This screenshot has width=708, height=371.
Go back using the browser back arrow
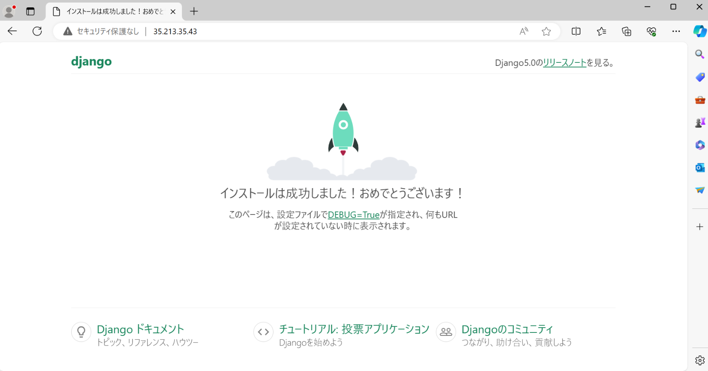point(12,31)
